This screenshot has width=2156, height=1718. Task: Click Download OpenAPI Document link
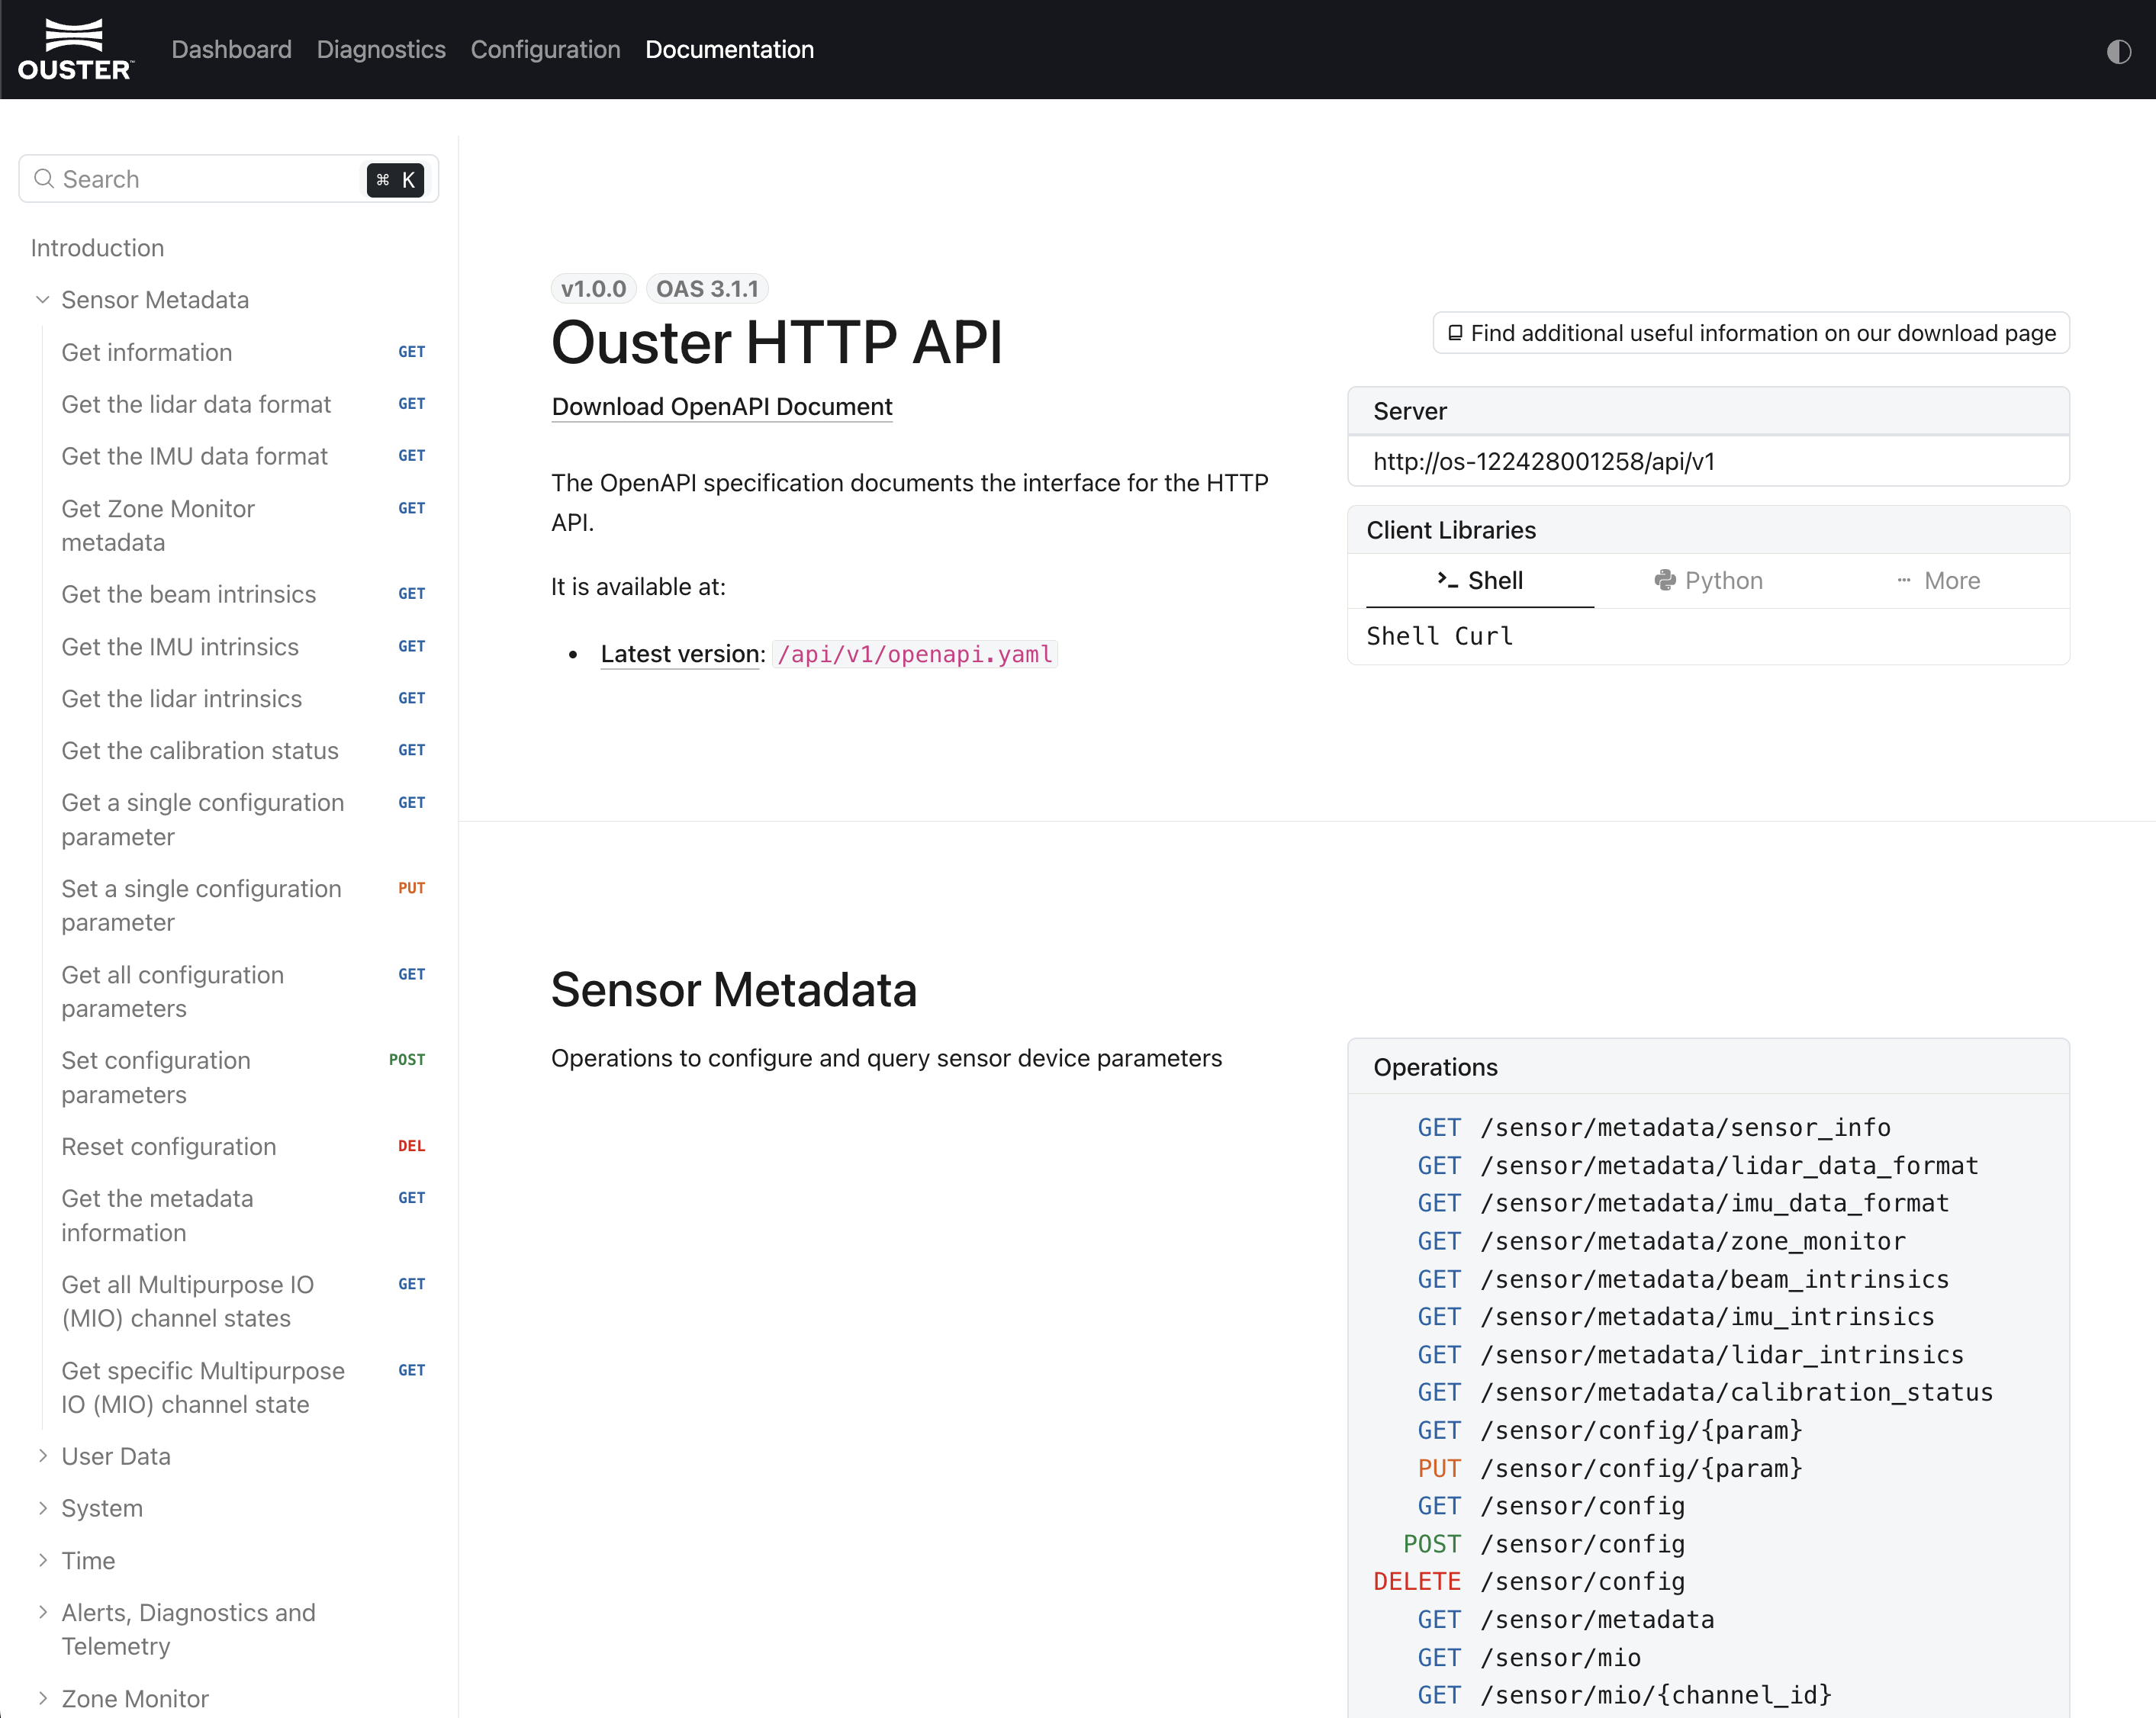click(x=722, y=407)
